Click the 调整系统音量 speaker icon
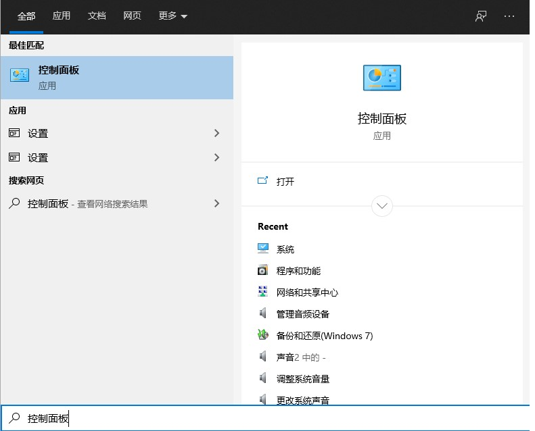The height and width of the screenshot is (431, 535). tap(263, 378)
